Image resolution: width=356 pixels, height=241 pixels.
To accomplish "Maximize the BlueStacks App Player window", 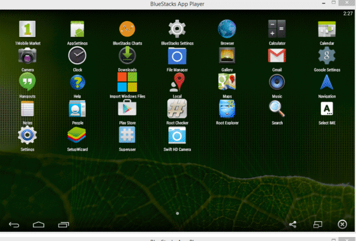I will pos(333,3).
